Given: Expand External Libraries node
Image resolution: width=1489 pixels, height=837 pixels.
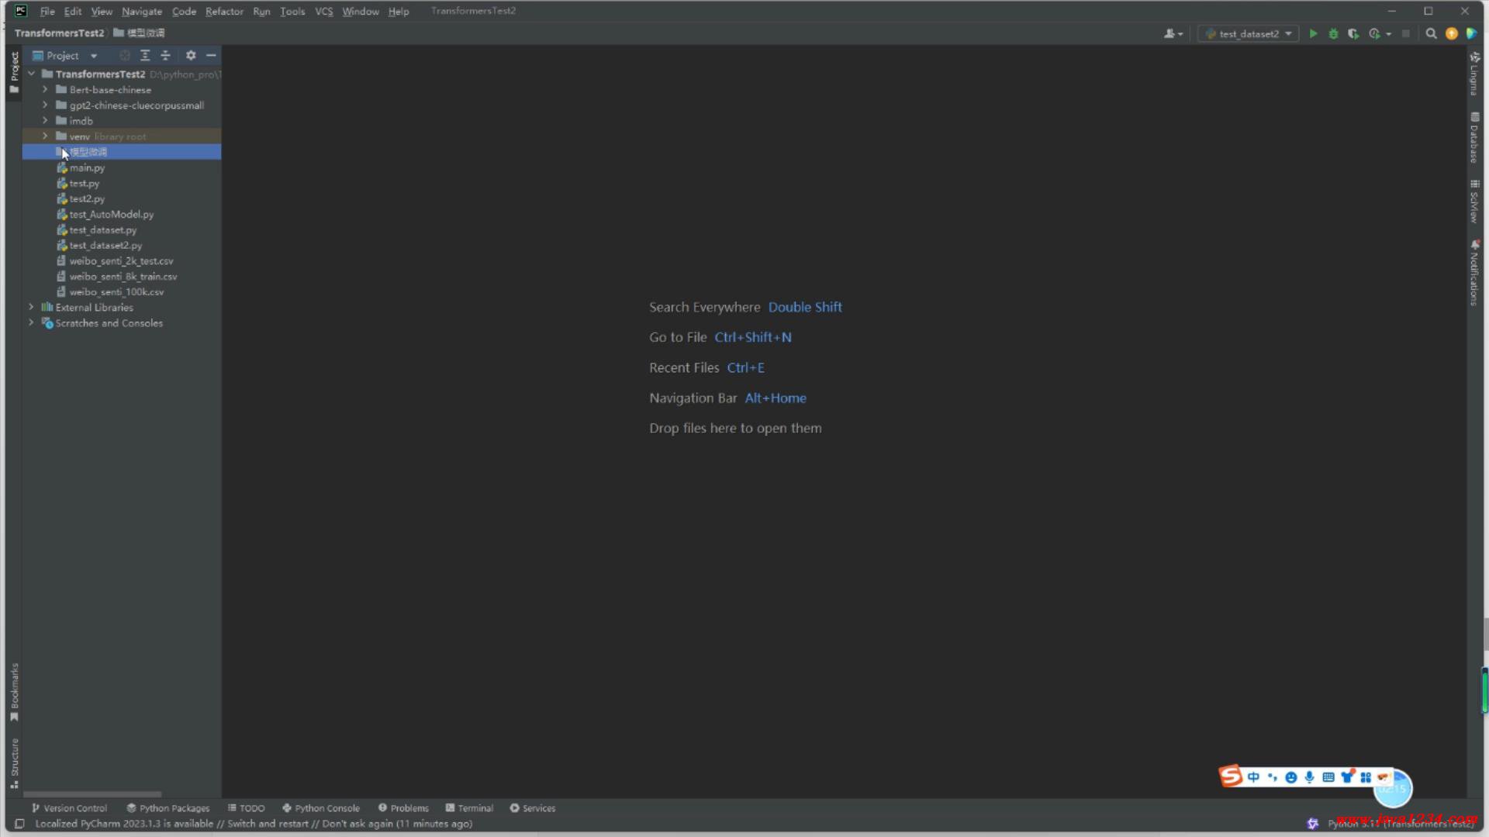Looking at the screenshot, I should tap(31, 308).
